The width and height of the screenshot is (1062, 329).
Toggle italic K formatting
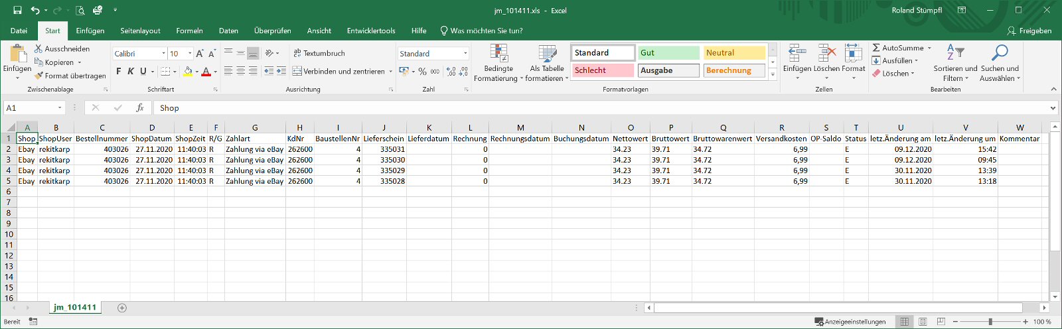[131, 71]
